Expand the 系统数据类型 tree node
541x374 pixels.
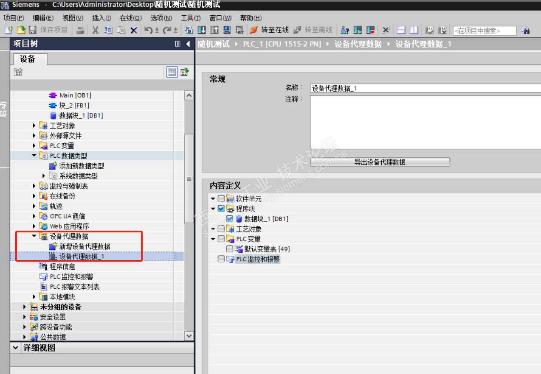tap(44, 176)
